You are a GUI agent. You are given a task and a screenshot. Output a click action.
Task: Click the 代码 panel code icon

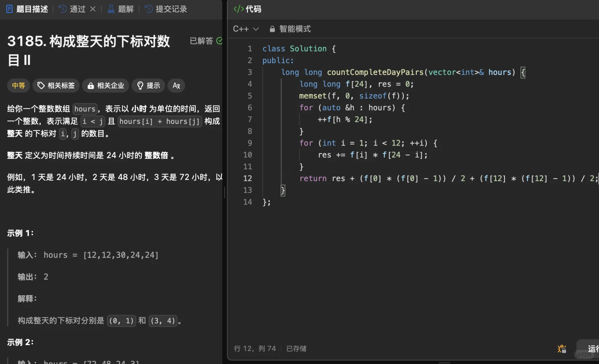239,9
